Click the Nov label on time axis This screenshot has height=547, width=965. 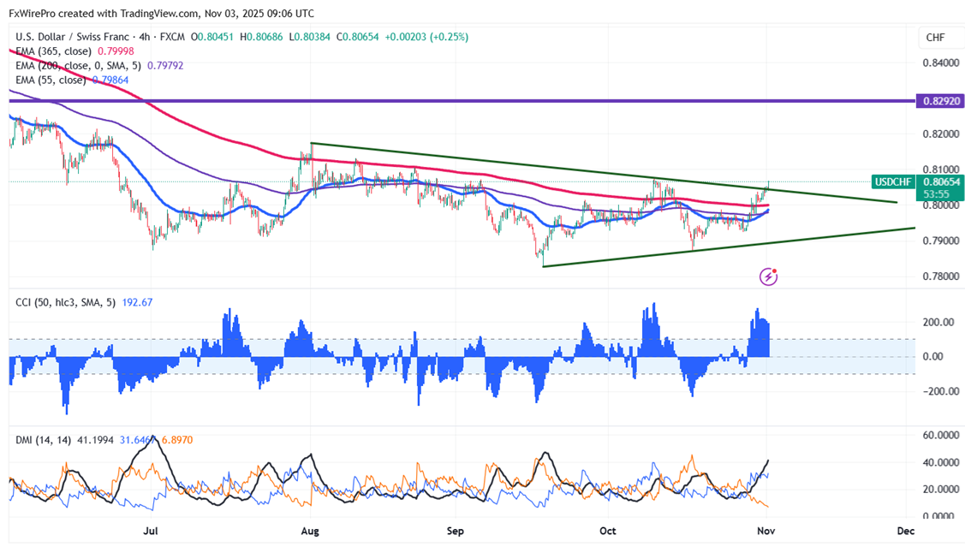click(x=765, y=531)
